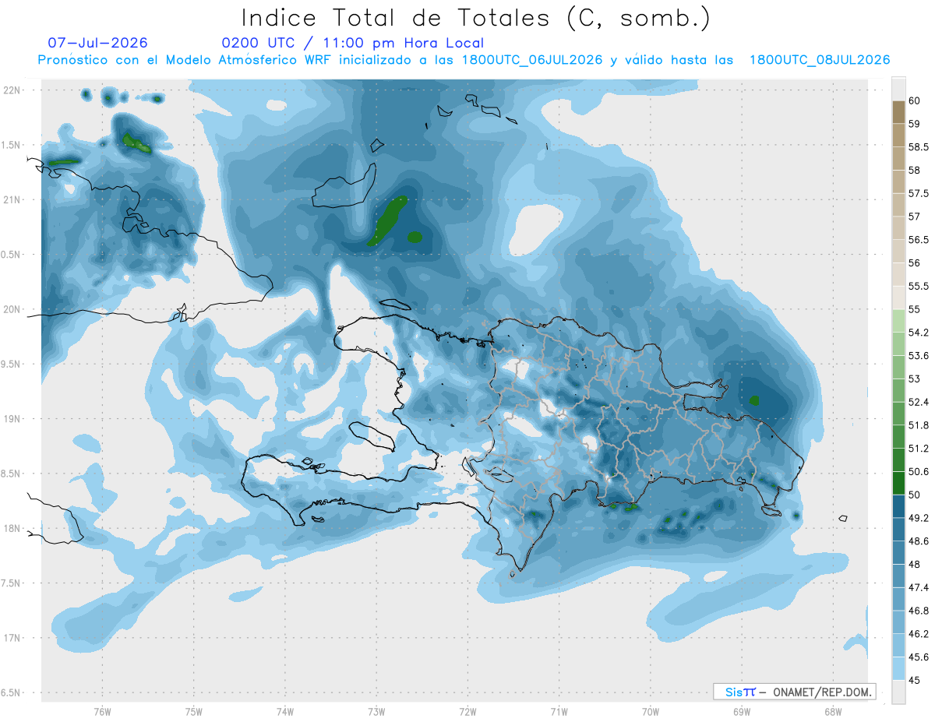This screenshot has height=722, width=935.
Task: Click the longitude label '70W'
Action: (x=650, y=712)
